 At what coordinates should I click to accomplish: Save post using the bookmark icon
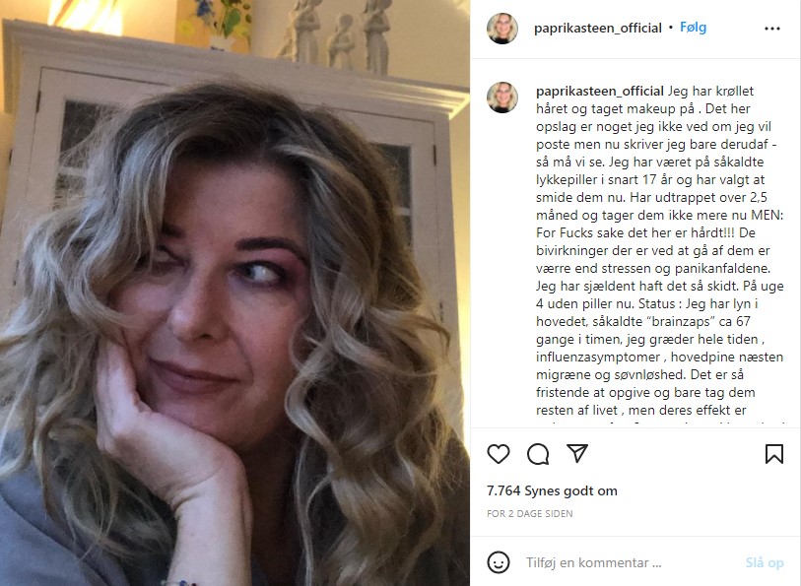pyautogui.click(x=774, y=454)
